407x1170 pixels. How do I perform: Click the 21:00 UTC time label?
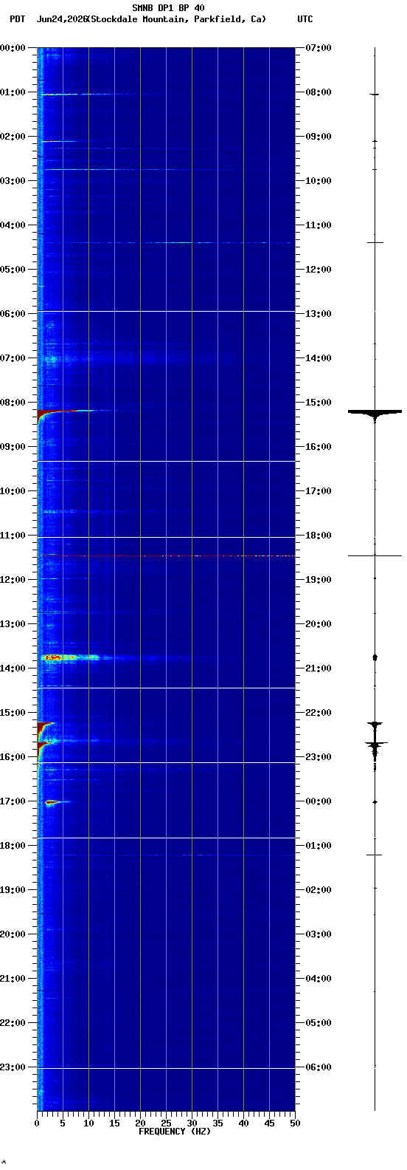(318, 668)
